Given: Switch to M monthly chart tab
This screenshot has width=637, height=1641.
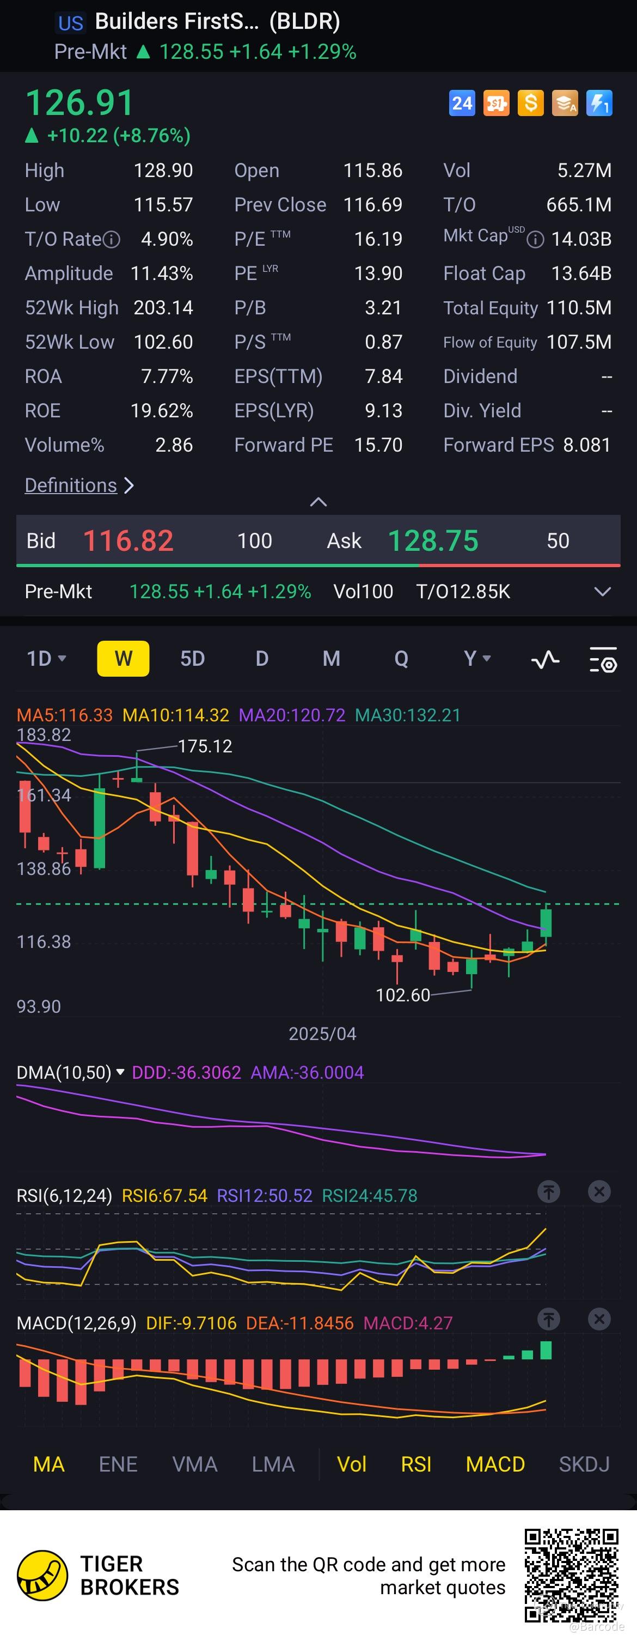Looking at the screenshot, I should [x=331, y=658].
